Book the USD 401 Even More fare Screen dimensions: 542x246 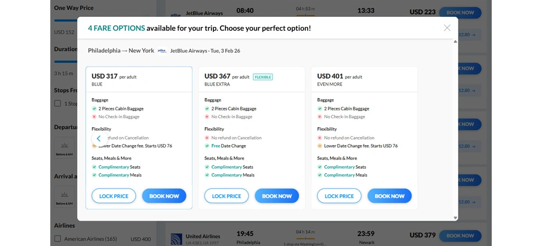coord(389,196)
